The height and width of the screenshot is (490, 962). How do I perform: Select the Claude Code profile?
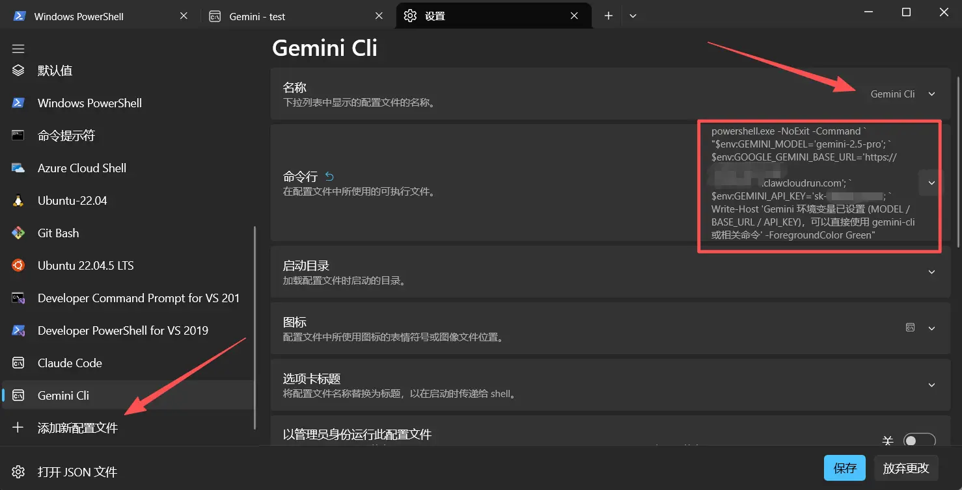[70, 363]
